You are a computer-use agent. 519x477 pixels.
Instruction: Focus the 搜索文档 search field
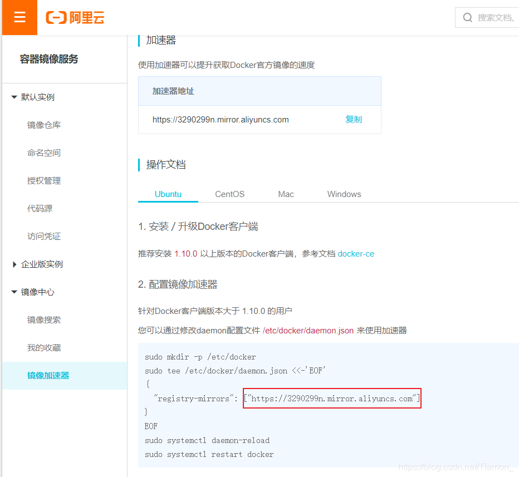tap(487, 17)
